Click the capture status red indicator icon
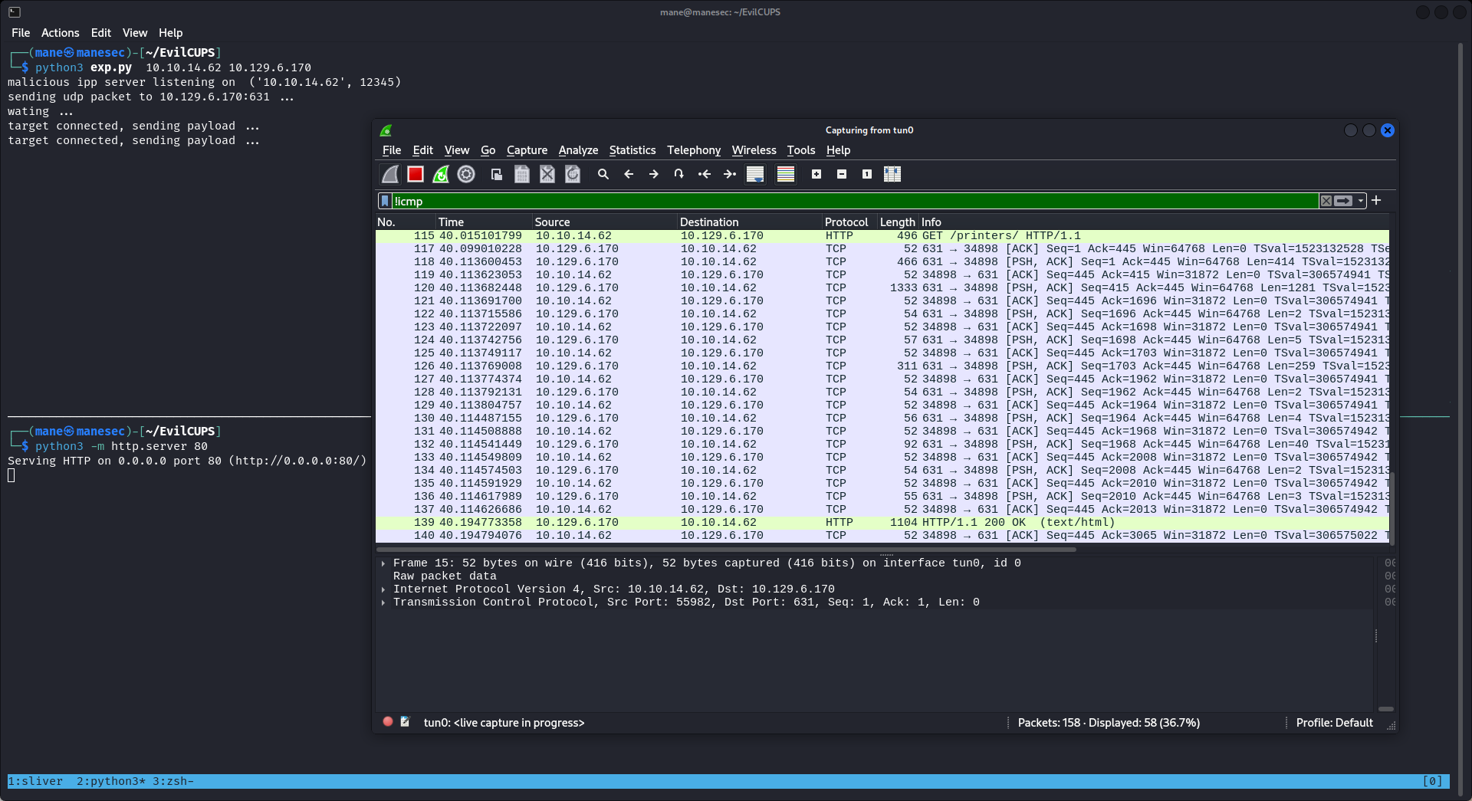The width and height of the screenshot is (1472, 801). pos(388,722)
